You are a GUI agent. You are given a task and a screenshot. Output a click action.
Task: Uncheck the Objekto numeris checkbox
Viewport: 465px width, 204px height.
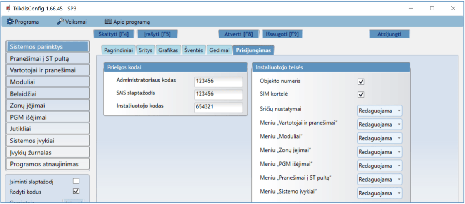click(361, 82)
